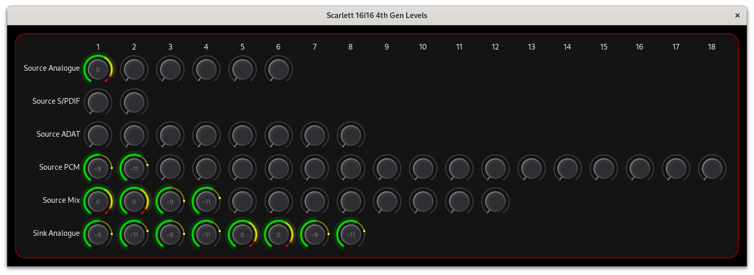Select the Source S/PDIF 2 meter knob
The width and height of the screenshot is (754, 275).
[134, 102]
